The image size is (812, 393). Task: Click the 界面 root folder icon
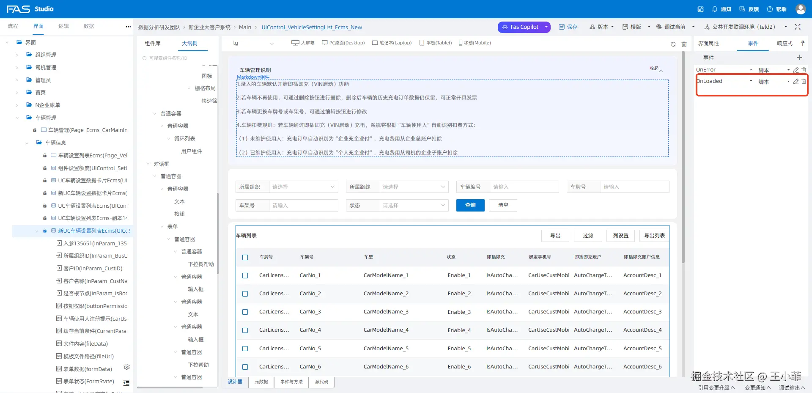(19, 42)
